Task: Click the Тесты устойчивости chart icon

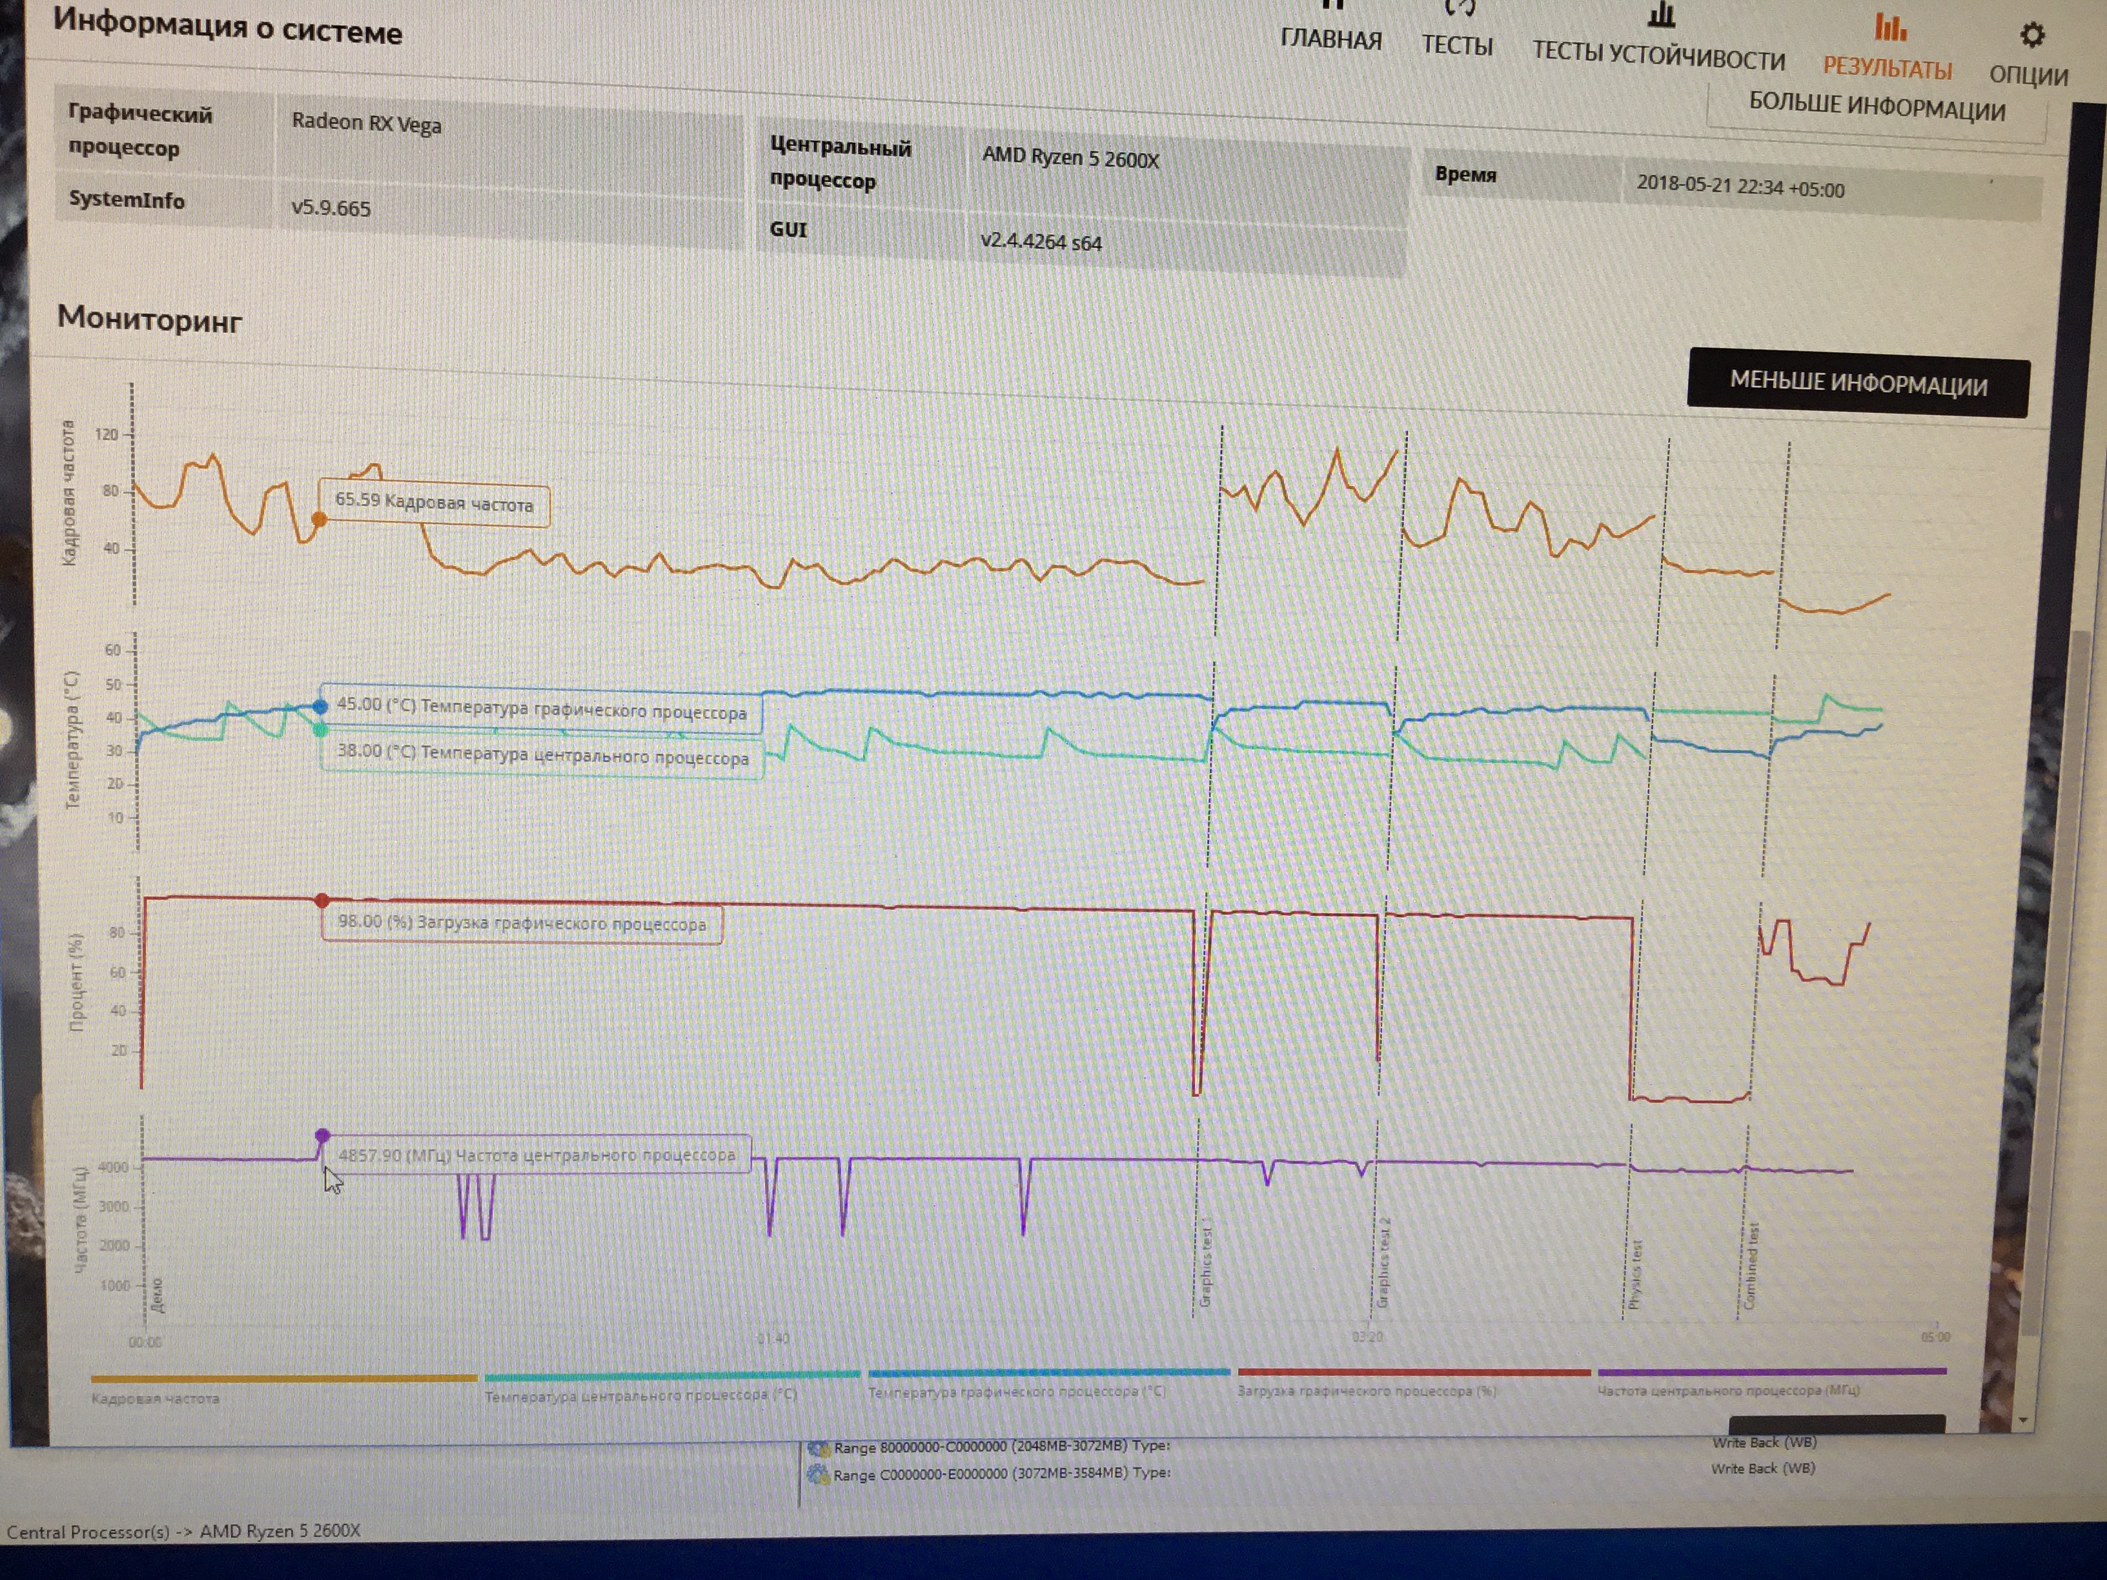Action: (1661, 14)
